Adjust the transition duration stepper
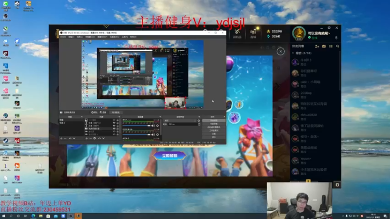The height and width of the screenshot is (219, 390). click(x=199, y=124)
